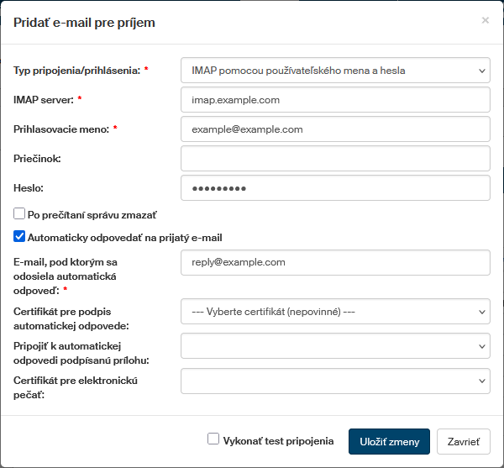Click the chevron of the electronic seal select
The height and width of the screenshot is (468, 504).
[480, 381]
